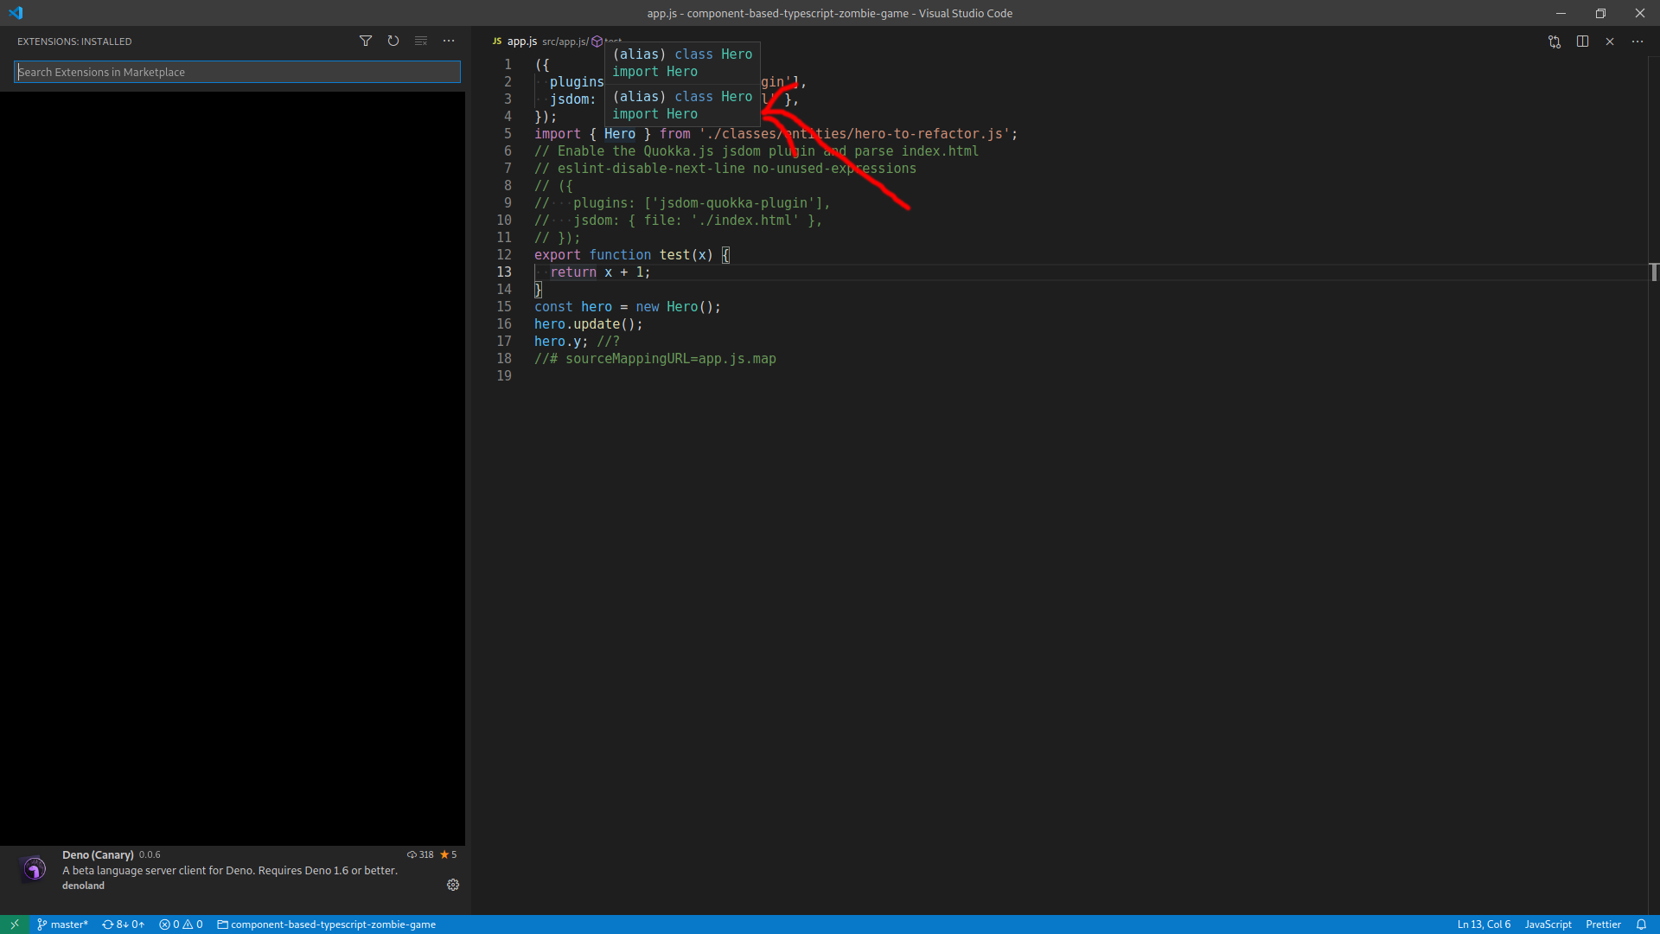Click the synchronize changes icon showing 8 down
Viewport: 1660px width, 934px height.
pyautogui.click(x=123, y=924)
